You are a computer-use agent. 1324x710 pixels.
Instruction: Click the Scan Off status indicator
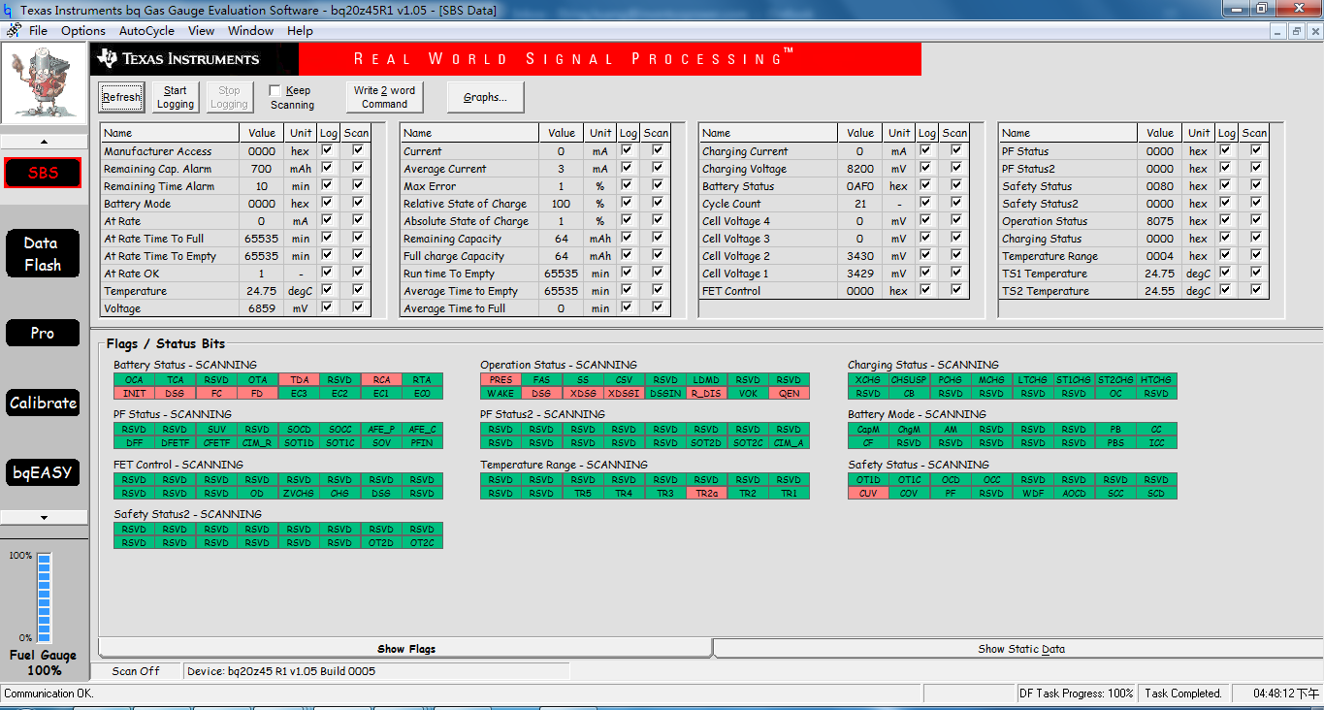pos(136,671)
